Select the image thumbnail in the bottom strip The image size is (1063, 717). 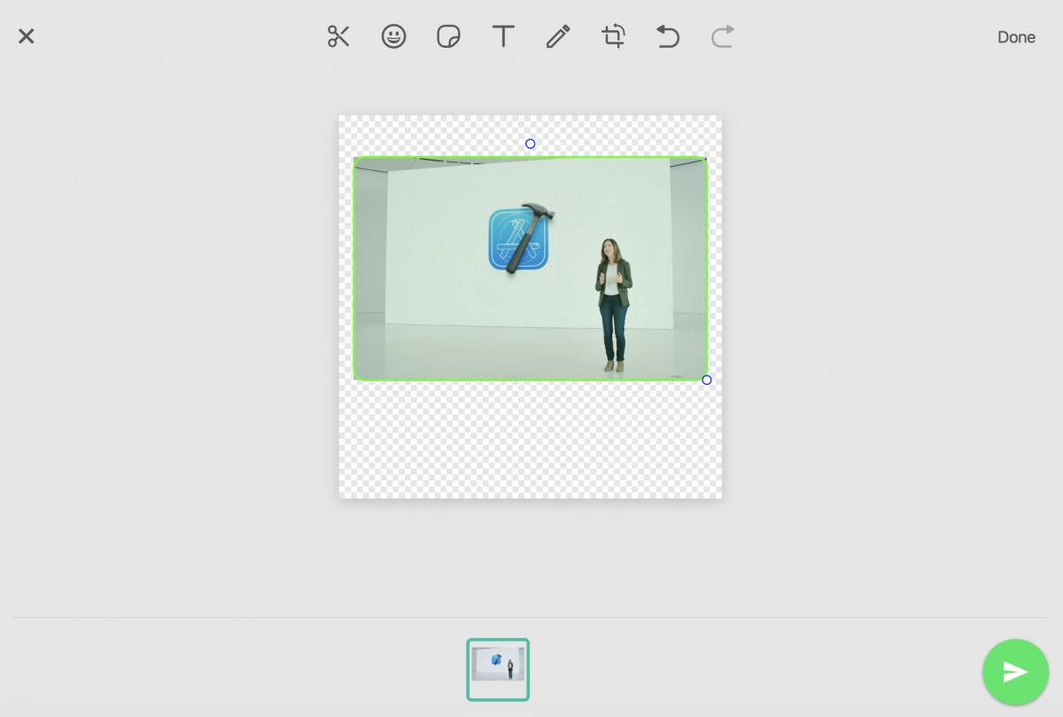(498, 669)
